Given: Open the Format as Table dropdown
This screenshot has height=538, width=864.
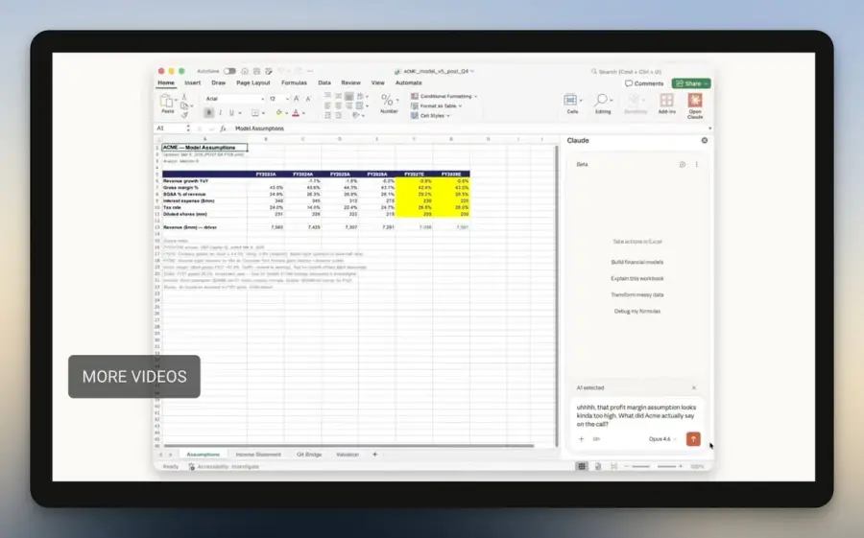Looking at the screenshot, I should pos(437,105).
